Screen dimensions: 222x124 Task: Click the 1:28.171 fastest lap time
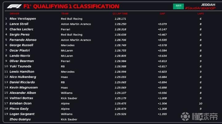[121, 19]
